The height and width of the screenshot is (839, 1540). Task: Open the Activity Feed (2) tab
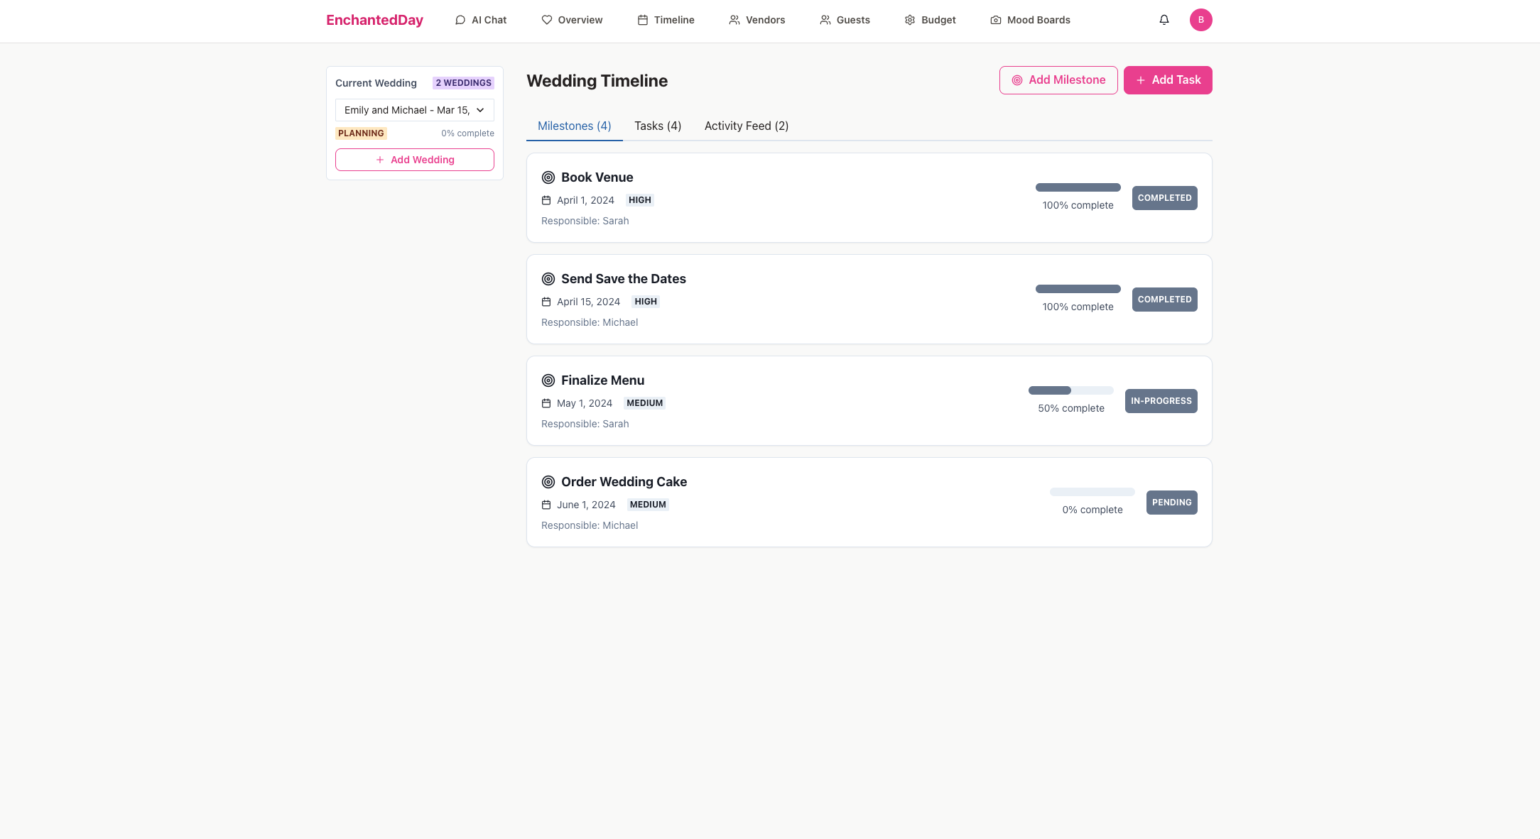pos(746,126)
